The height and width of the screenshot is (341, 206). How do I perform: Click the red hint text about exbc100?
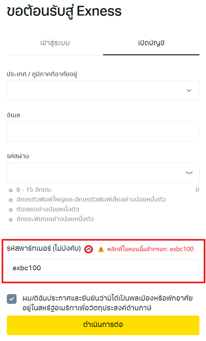(150, 249)
